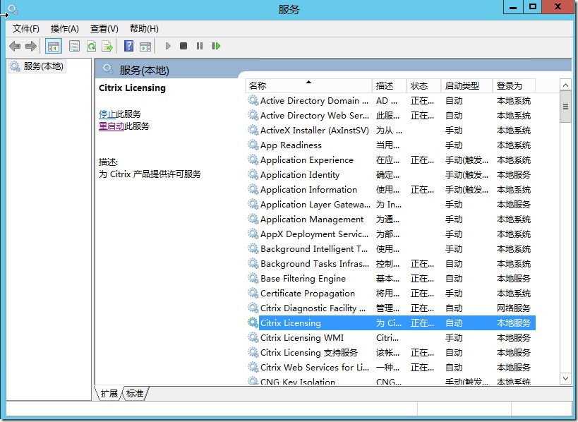578x422 pixels.
Task: Click the Pause service icon
Action: coord(200,46)
